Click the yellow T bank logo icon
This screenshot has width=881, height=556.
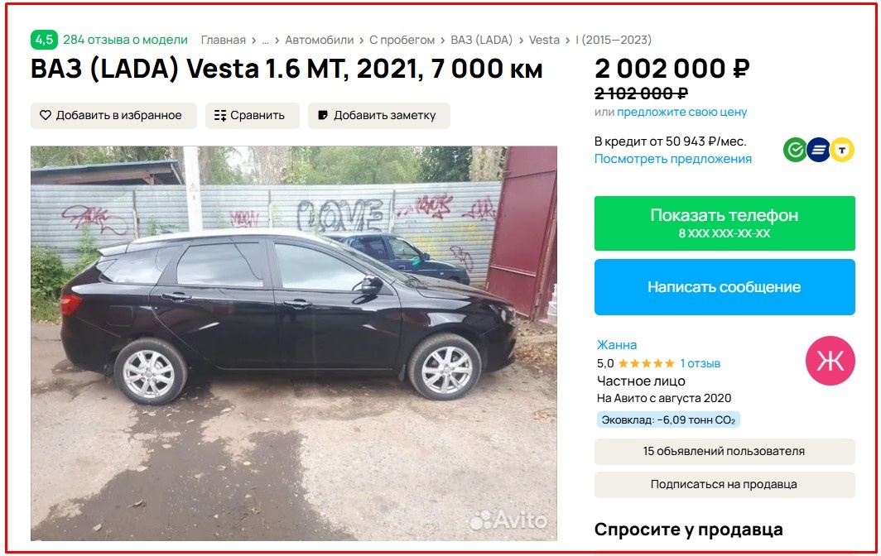pos(842,150)
